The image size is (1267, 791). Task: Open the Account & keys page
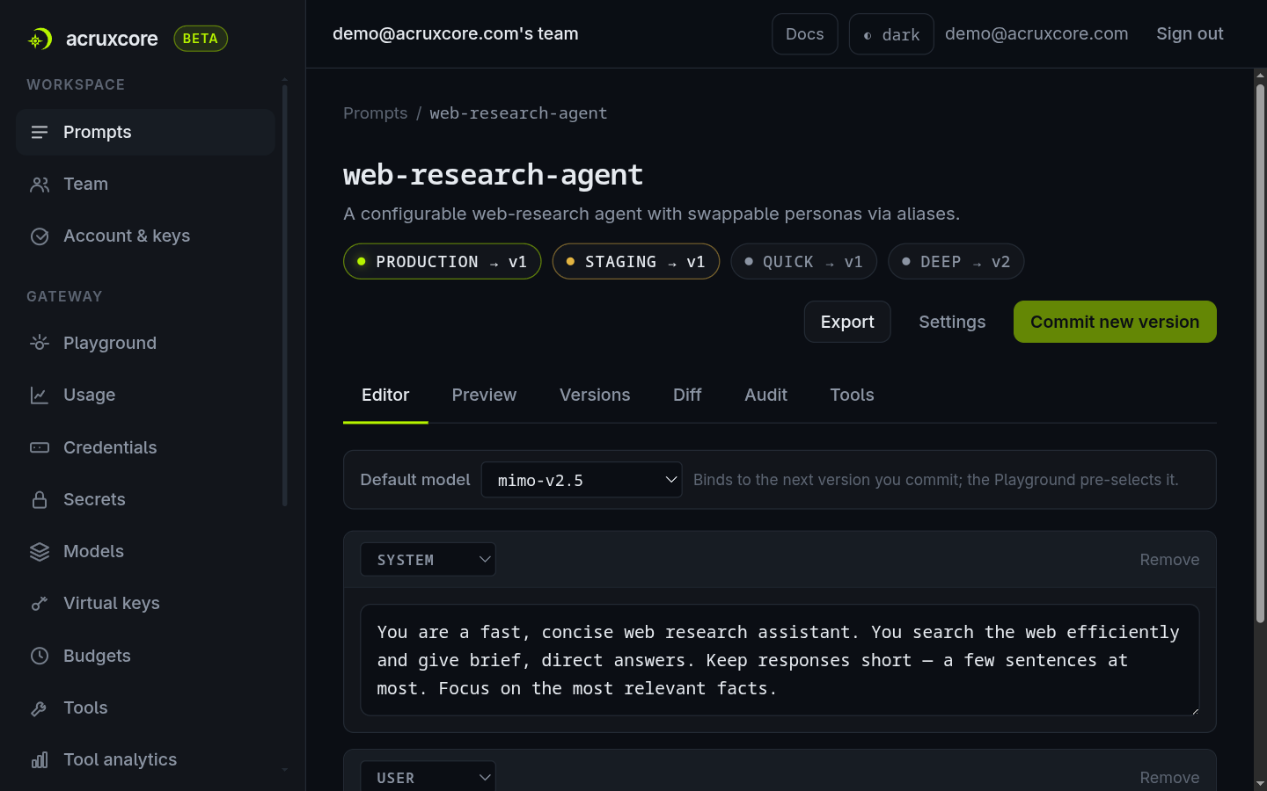(x=145, y=236)
